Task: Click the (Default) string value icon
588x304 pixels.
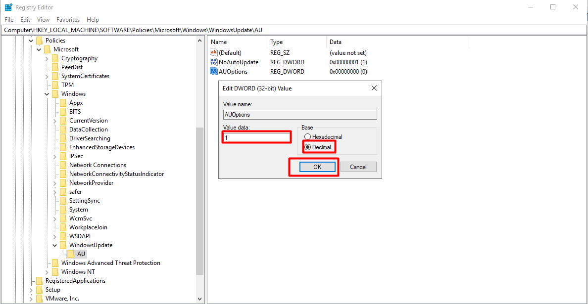Action: pos(214,53)
